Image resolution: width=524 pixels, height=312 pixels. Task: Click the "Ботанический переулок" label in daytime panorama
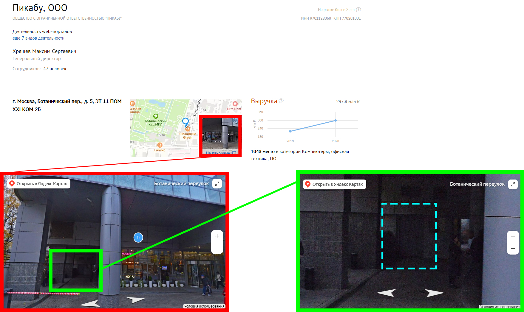click(x=181, y=184)
